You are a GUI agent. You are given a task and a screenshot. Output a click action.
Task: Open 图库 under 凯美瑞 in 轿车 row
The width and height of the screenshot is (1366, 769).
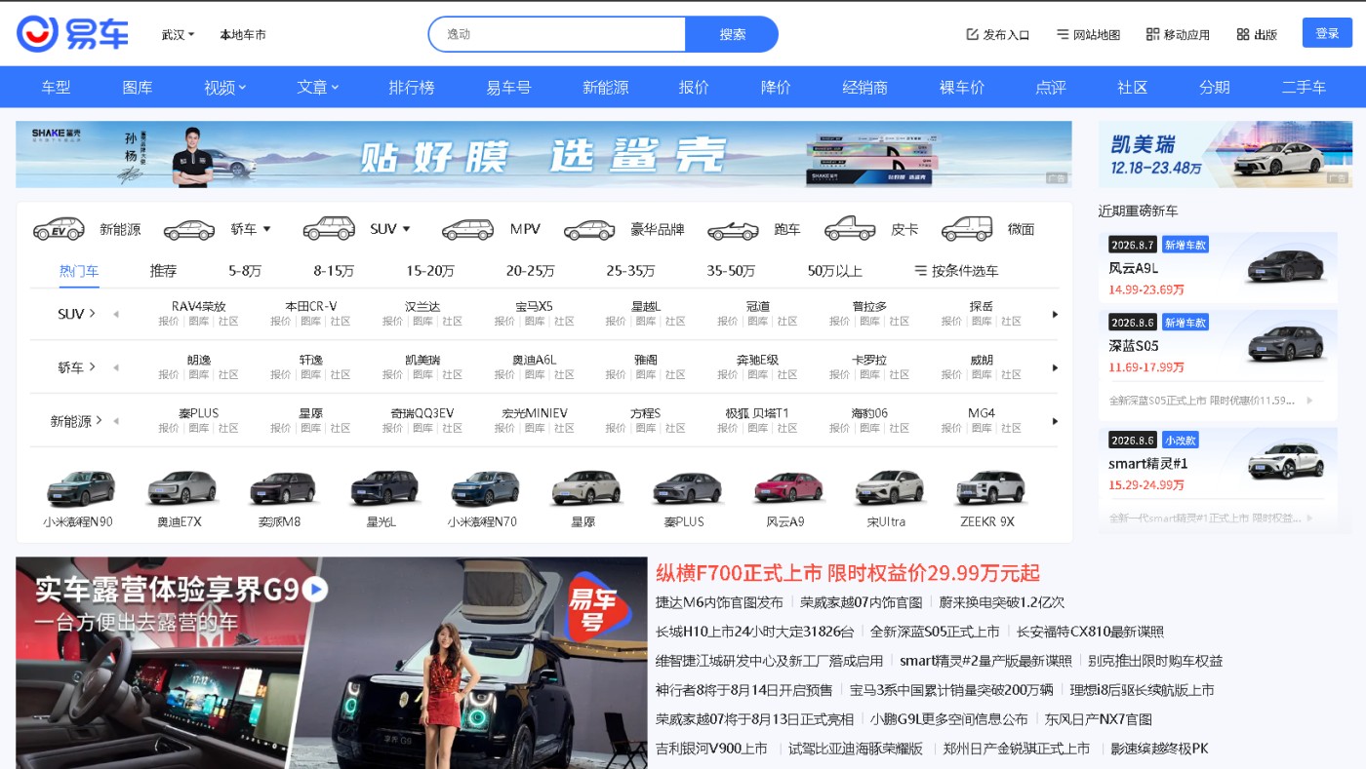click(422, 374)
